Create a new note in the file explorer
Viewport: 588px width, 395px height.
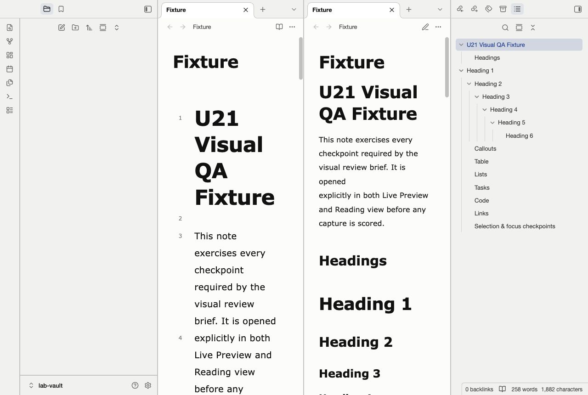[x=62, y=28]
